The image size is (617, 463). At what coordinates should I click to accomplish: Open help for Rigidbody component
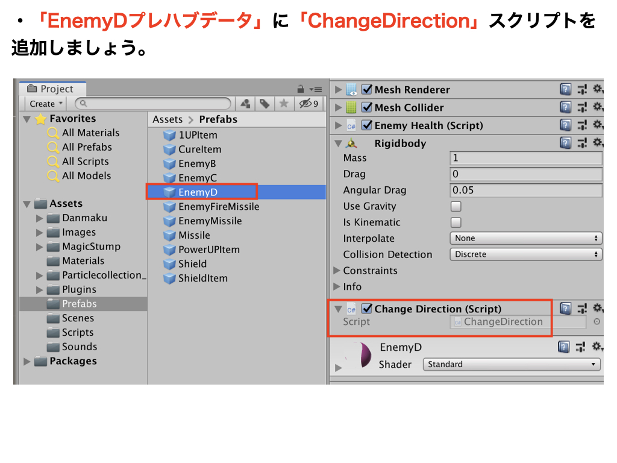tap(565, 143)
